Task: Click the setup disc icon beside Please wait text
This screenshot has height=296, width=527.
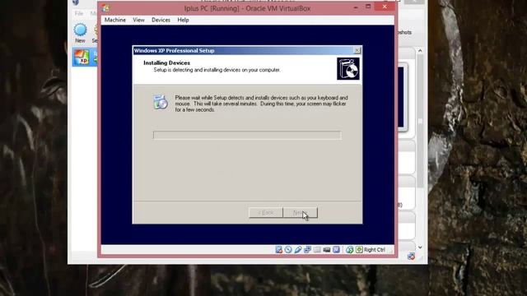Action: tap(161, 102)
